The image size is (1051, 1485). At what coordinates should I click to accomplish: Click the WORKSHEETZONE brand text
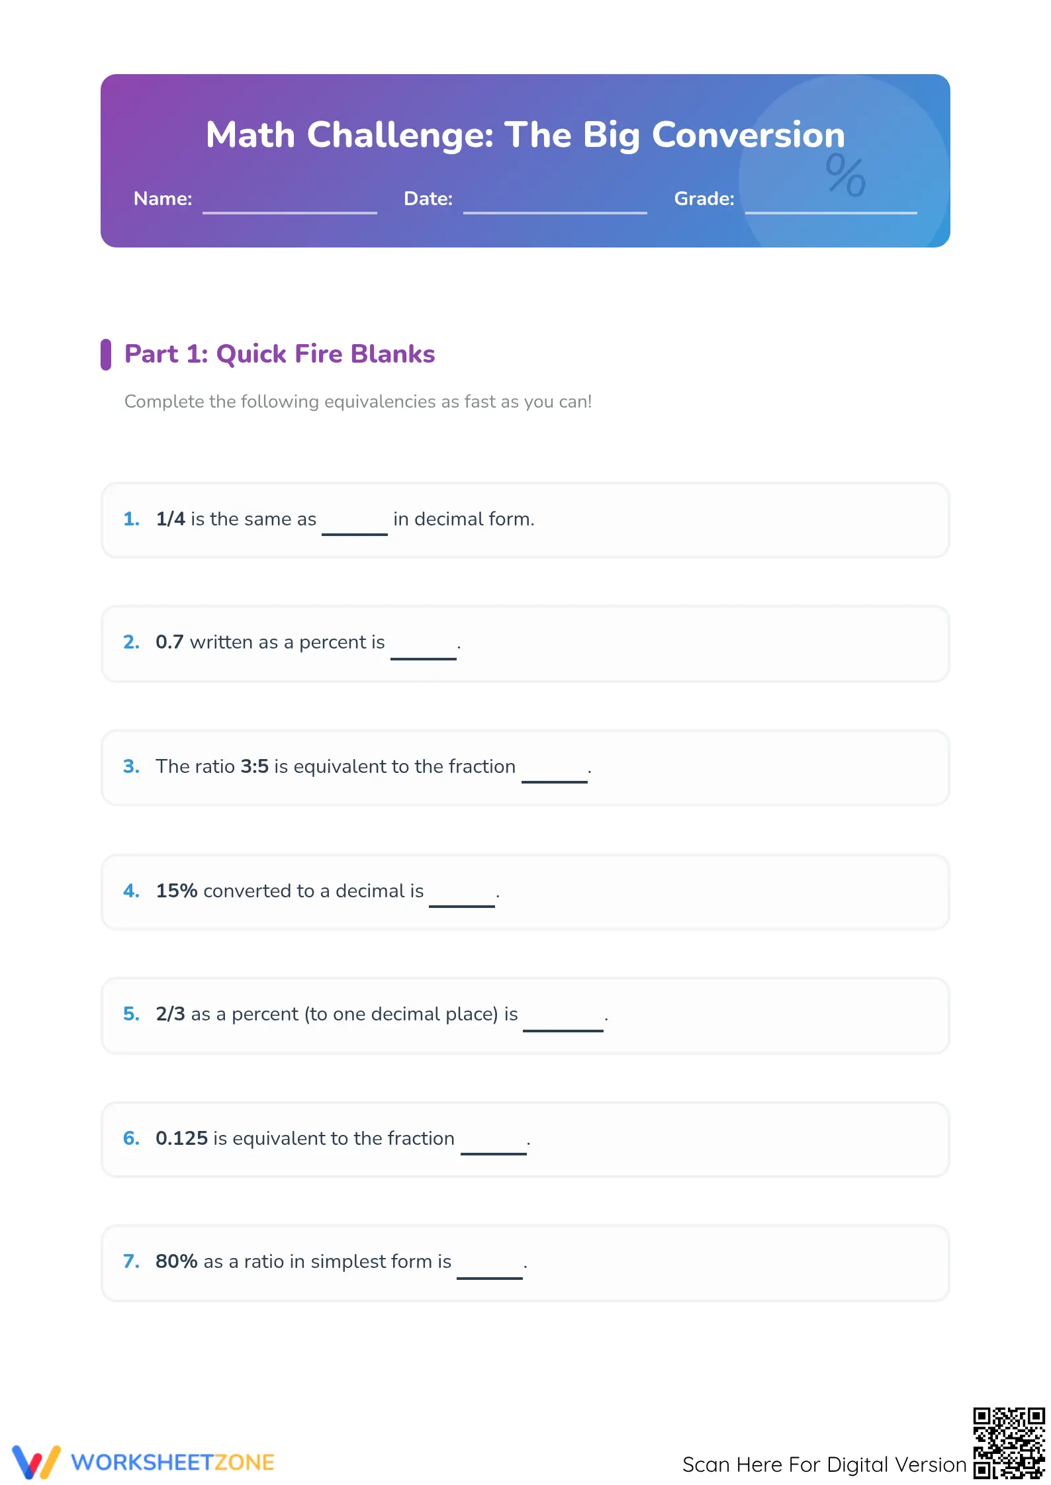pyautogui.click(x=172, y=1462)
